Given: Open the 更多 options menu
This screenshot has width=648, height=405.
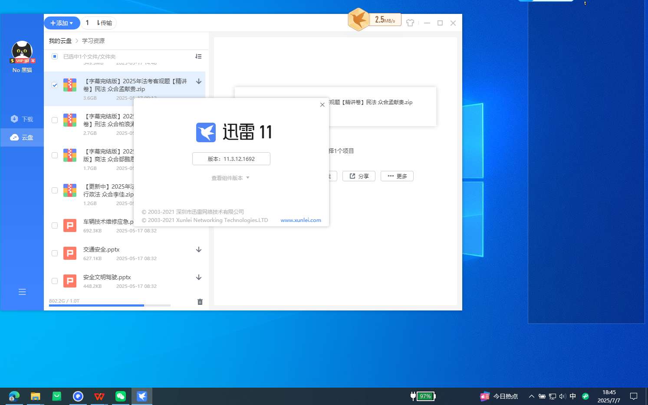Looking at the screenshot, I should pyautogui.click(x=397, y=176).
